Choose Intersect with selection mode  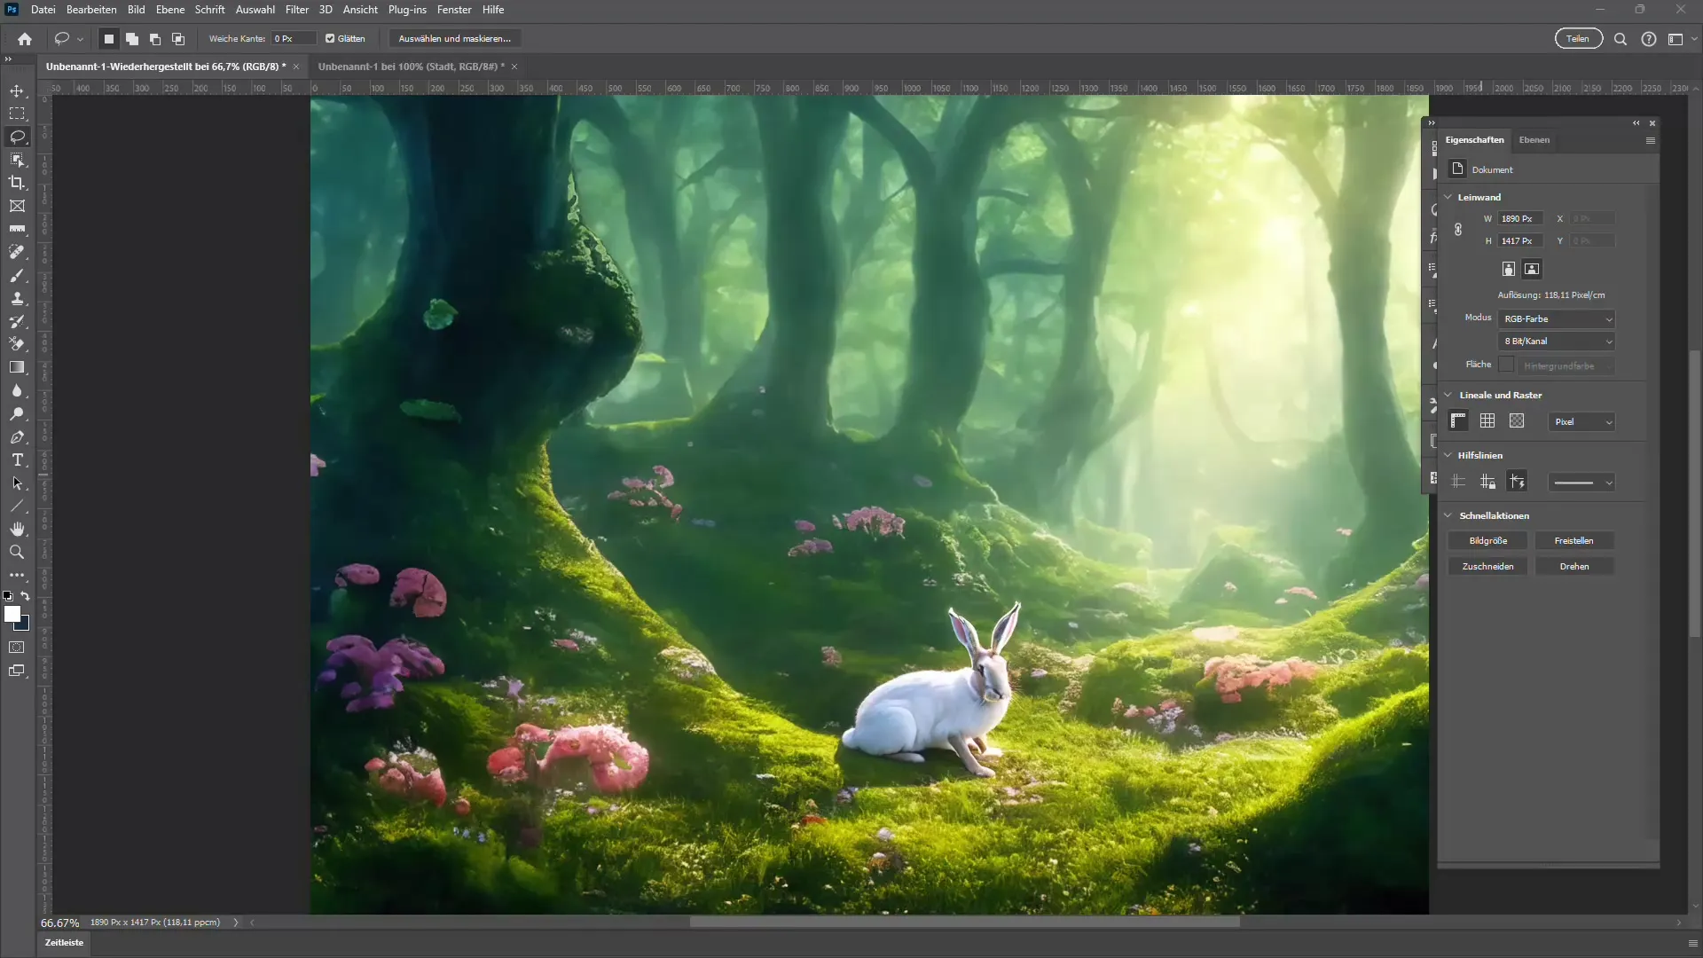click(x=178, y=39)
